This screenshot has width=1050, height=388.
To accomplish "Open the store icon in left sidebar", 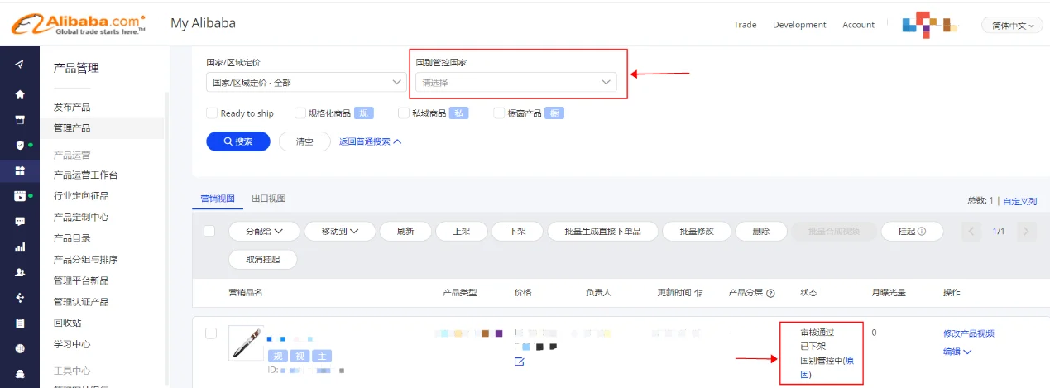I will click(x=20, y=119).
